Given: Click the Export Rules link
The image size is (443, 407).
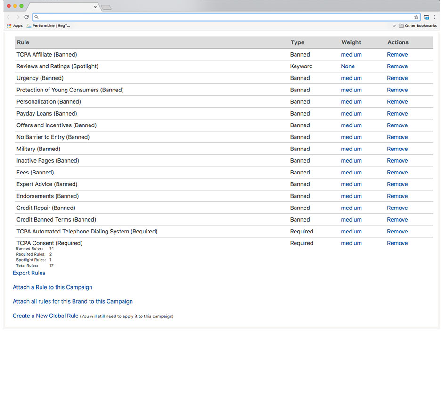Looking at the screenshot, I should pyautogui.click(x=29, y=273).
